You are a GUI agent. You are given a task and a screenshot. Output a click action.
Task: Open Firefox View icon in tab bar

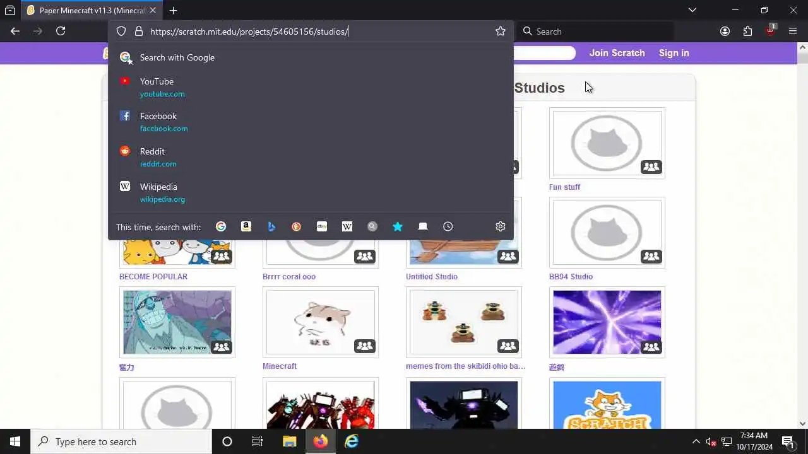[10, 10]
